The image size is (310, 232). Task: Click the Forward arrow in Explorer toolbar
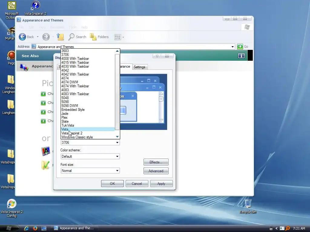coord(46,37)
